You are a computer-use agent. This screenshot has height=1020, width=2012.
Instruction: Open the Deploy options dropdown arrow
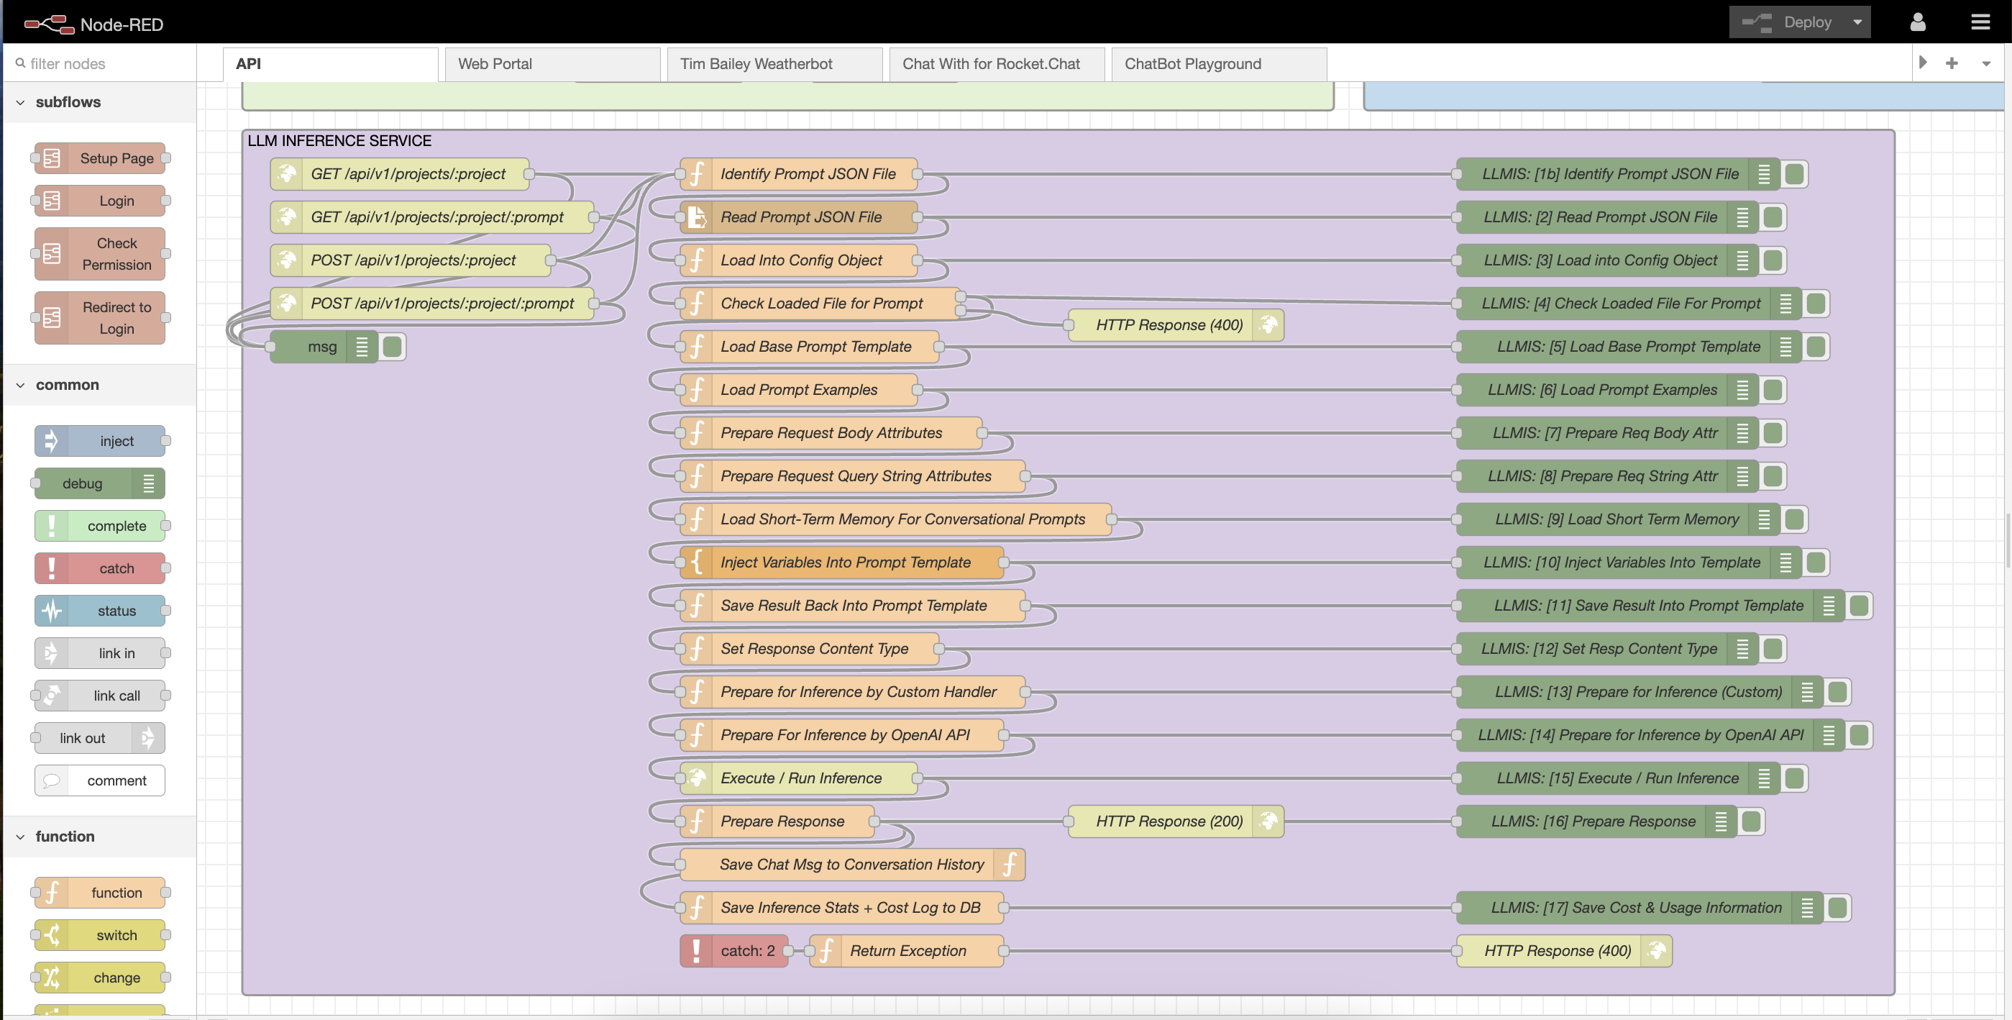tap(1858, 22)
